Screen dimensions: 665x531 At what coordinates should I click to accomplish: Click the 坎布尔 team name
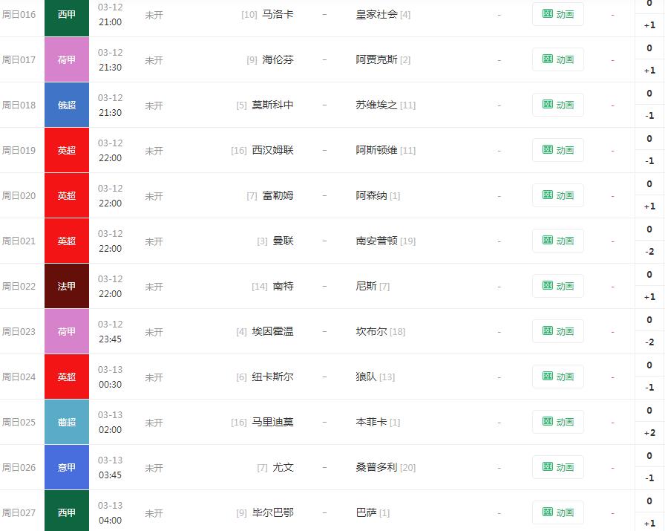click(371, 331)
